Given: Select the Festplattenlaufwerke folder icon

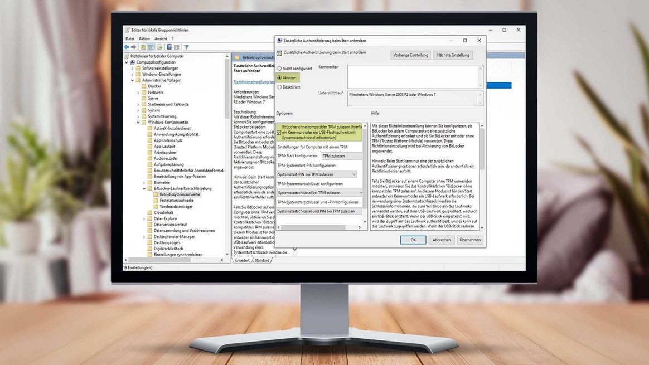Looking at the screenshot, I should (x=156, y=201).
